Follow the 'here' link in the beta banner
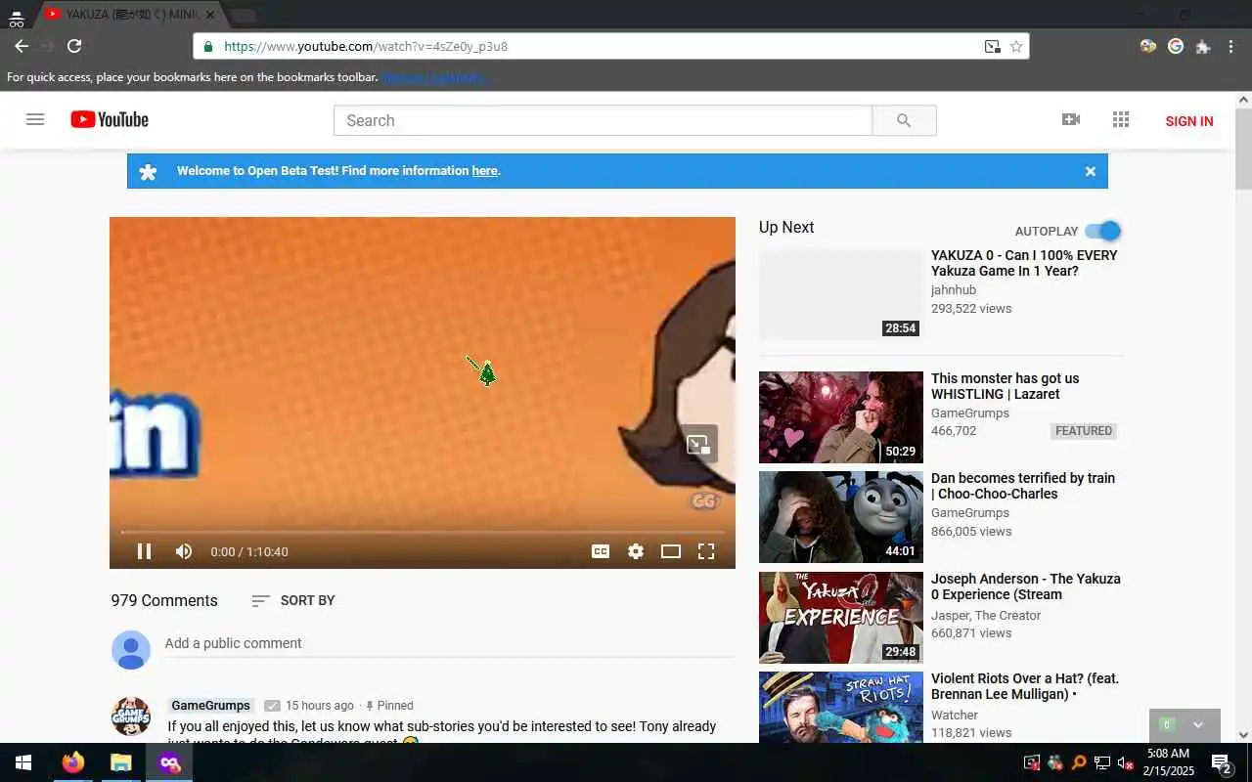Viewport: 1252px width, 782px height. pyautogui.click(x=484, y=171)
